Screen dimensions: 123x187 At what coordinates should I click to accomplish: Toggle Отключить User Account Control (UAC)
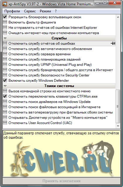coord(5,123)
